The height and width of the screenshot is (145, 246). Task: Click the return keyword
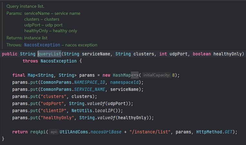click(20, 132)
